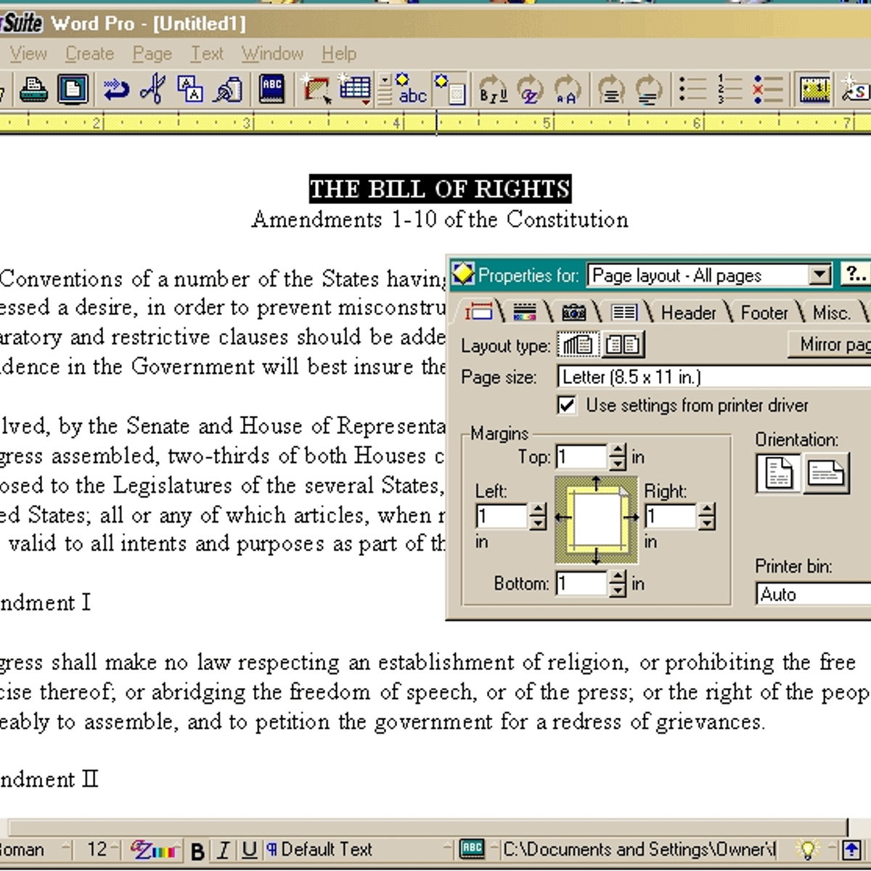
Task: Open the spell check ABC icon
Action: tap(271, 90)
